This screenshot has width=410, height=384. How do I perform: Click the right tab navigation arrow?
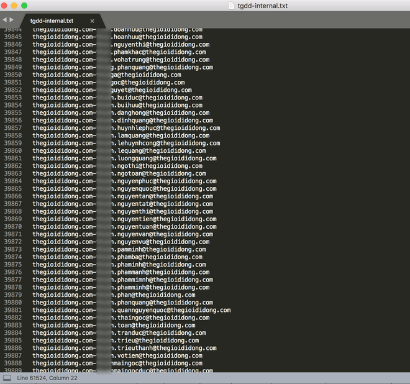click(x=11, y=20)
